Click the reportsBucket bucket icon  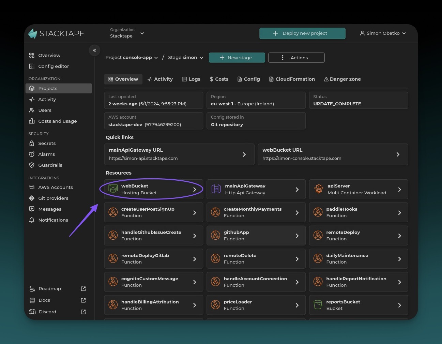[318, 305]
